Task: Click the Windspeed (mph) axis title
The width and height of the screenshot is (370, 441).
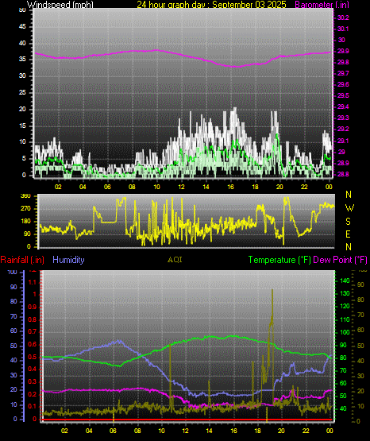Action: coord(60,4)
